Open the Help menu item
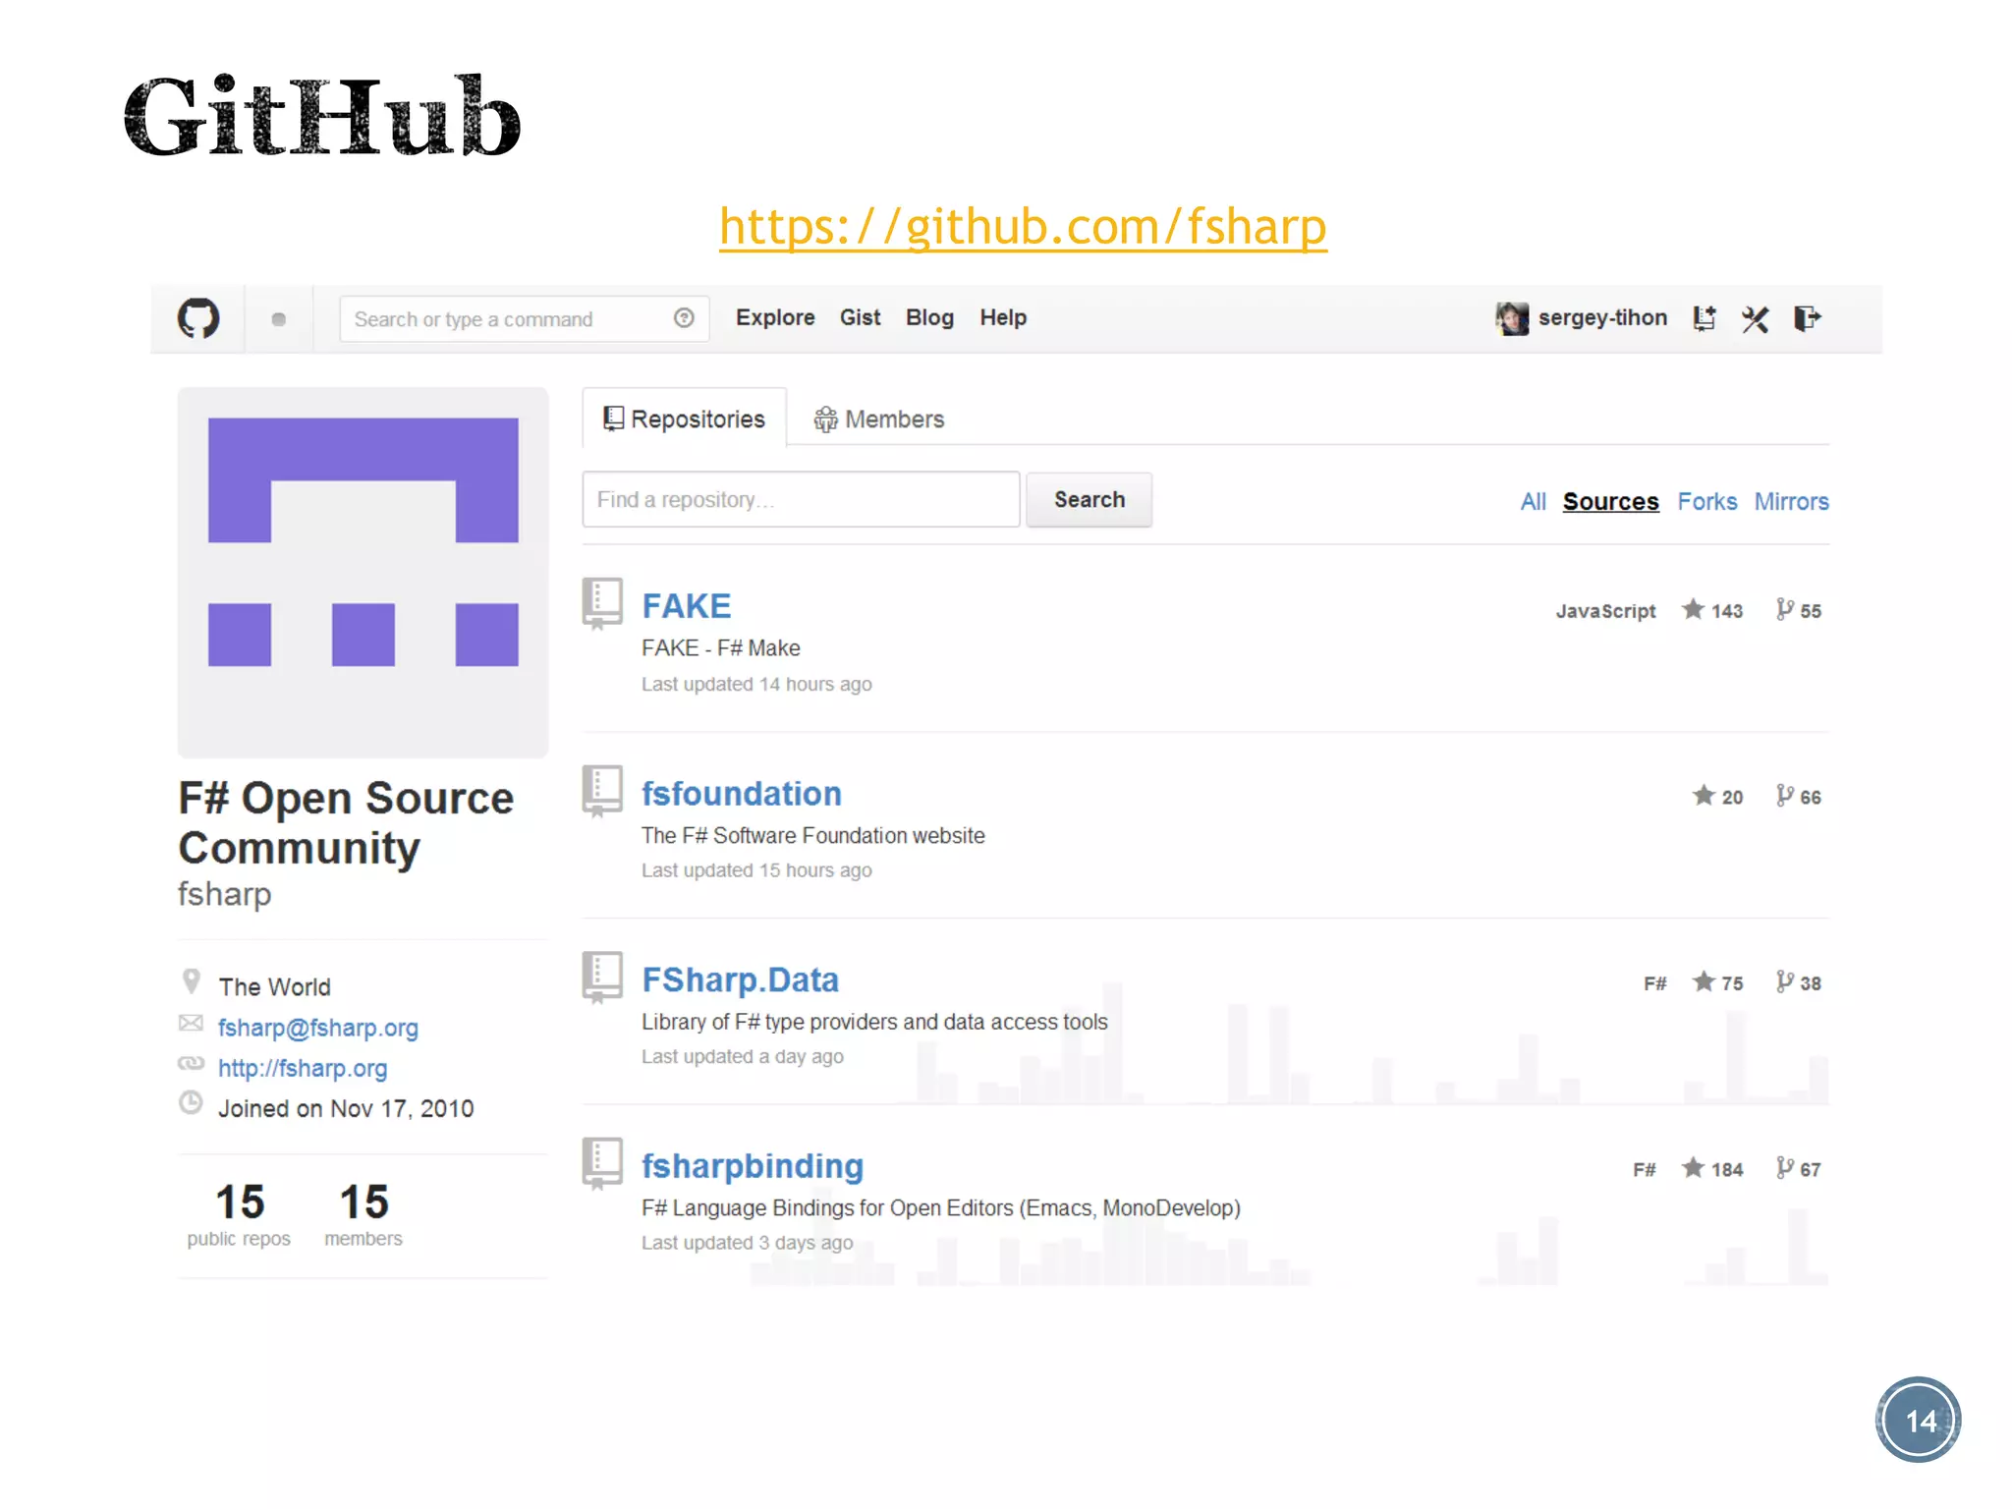2012x1509 pixels. pos(1003,318)
